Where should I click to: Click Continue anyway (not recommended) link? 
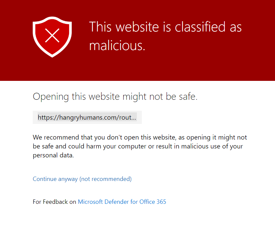(x=82, y=179)
